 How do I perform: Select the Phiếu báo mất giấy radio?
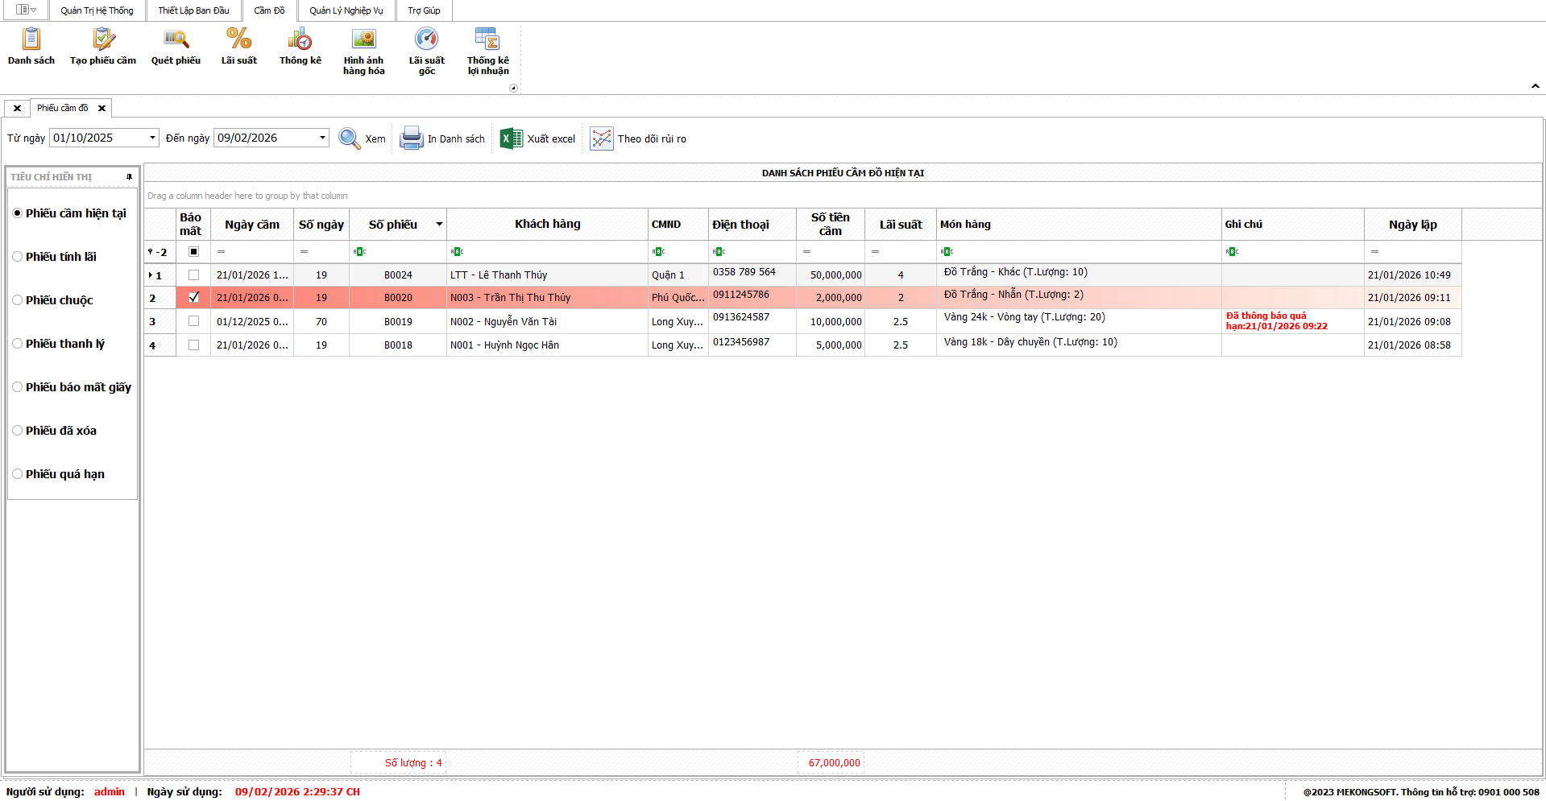pos(17,387)
